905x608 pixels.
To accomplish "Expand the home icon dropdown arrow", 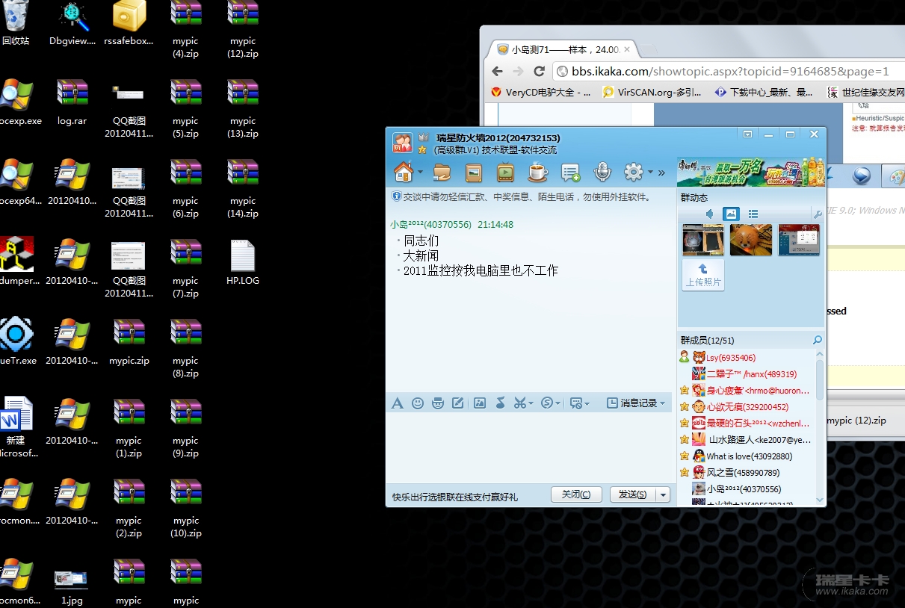I will [x=420, y=173].
